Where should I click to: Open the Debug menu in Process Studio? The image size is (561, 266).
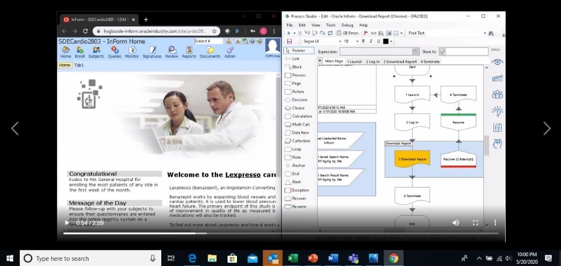coord(347,25)
